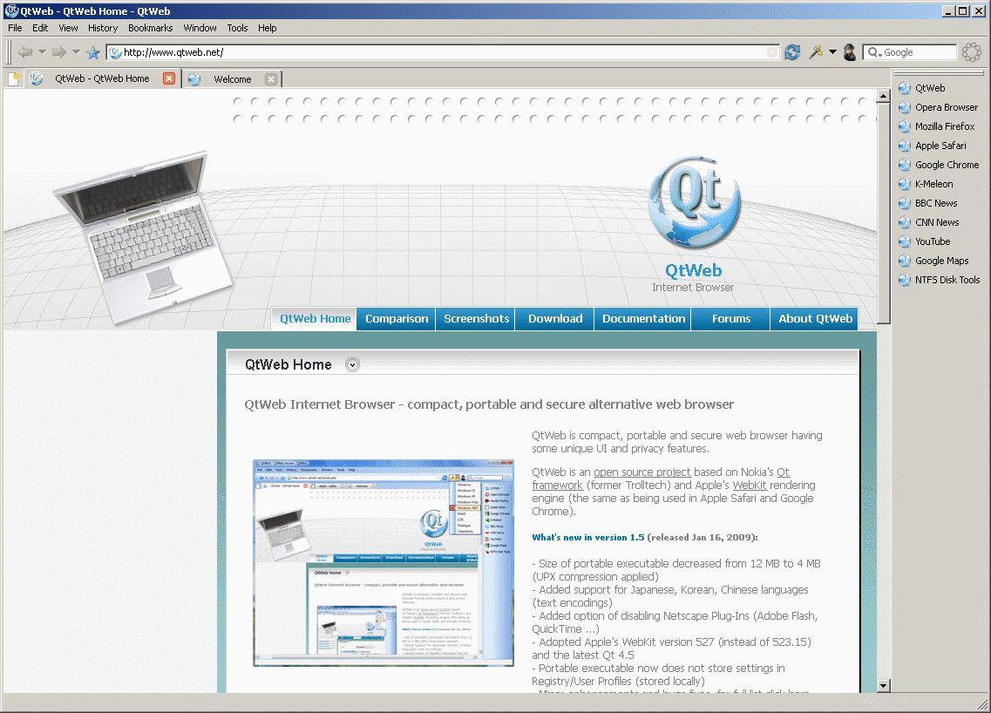
Task: Open the Mozilla Firefox sidebar bookmark
Action: [937, 126]
